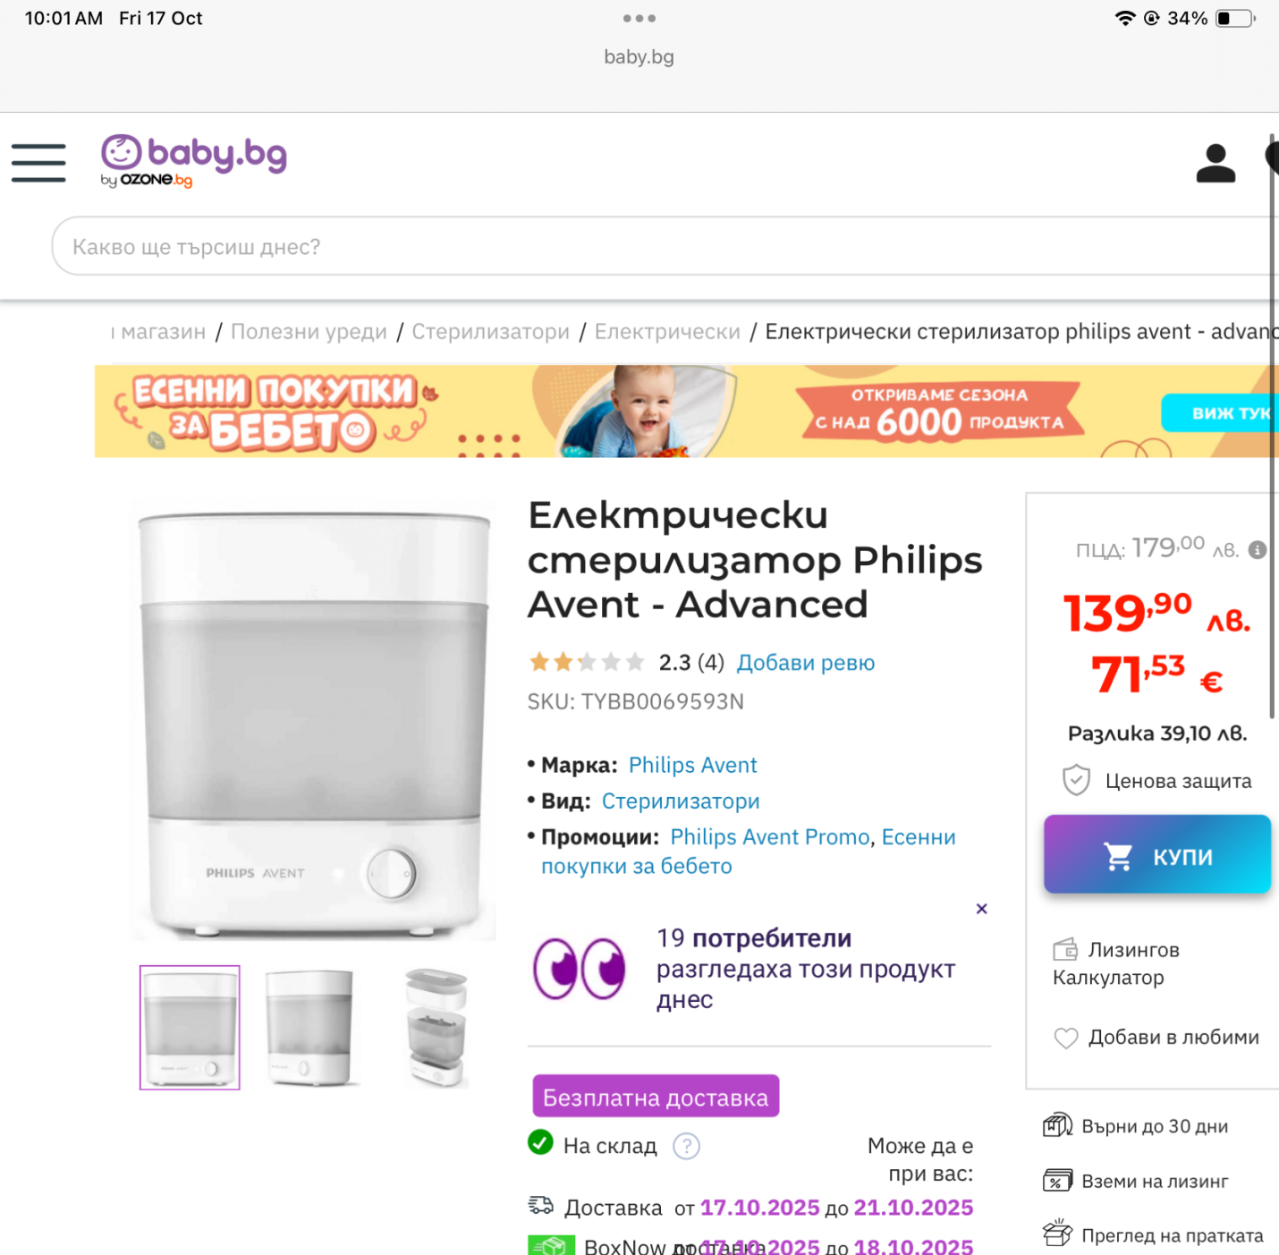Viewport: 1279px width, 1255px height.
Task: Open the Върни до 30 дни return info
Action: (x=1136, y=1126)
